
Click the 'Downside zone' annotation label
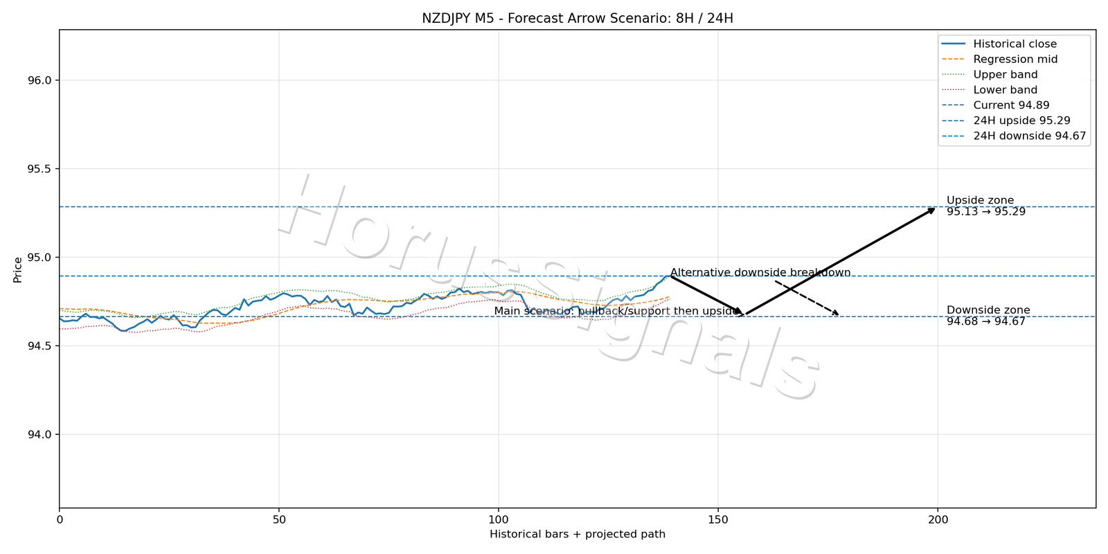coord(988,310)
